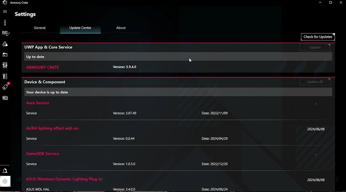Image resolution: width=346 pixels, height=192 pixels.
Task: Click the Update All button
Action: [315, 82]
